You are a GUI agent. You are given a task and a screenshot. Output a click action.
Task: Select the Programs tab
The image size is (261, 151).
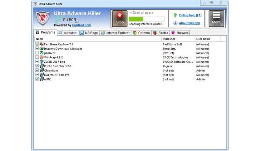(46, 32)
